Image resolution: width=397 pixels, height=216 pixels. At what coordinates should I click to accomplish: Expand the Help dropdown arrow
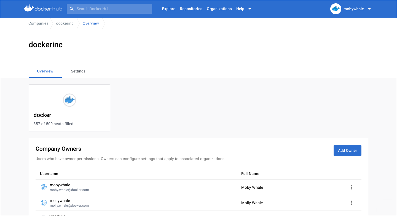250,9
